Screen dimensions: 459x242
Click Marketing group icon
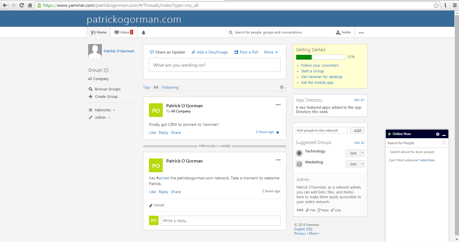tap(299, 164)
